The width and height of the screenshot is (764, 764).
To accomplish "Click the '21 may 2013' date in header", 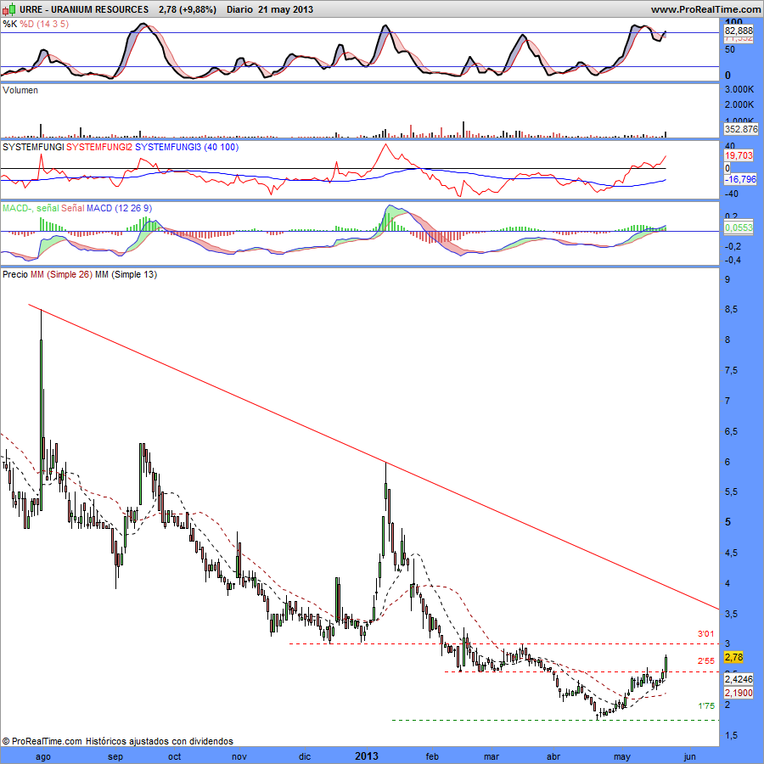I will (285, 9).
